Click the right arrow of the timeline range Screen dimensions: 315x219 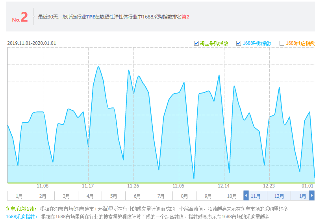point(312,195)
